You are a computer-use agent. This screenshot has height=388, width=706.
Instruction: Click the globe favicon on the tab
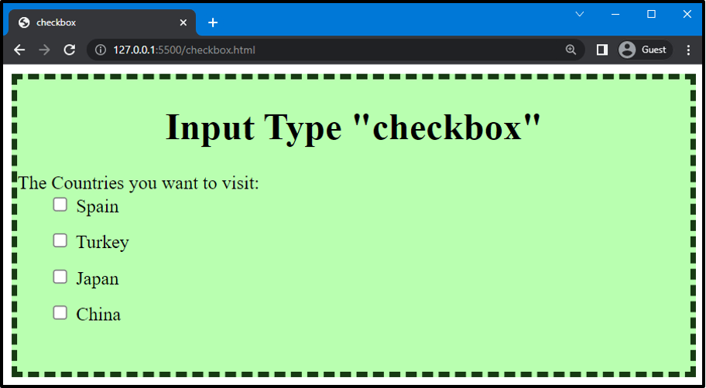click(24, 22)
